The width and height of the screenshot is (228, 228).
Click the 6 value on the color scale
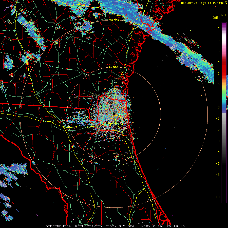(x=219, y=40)
